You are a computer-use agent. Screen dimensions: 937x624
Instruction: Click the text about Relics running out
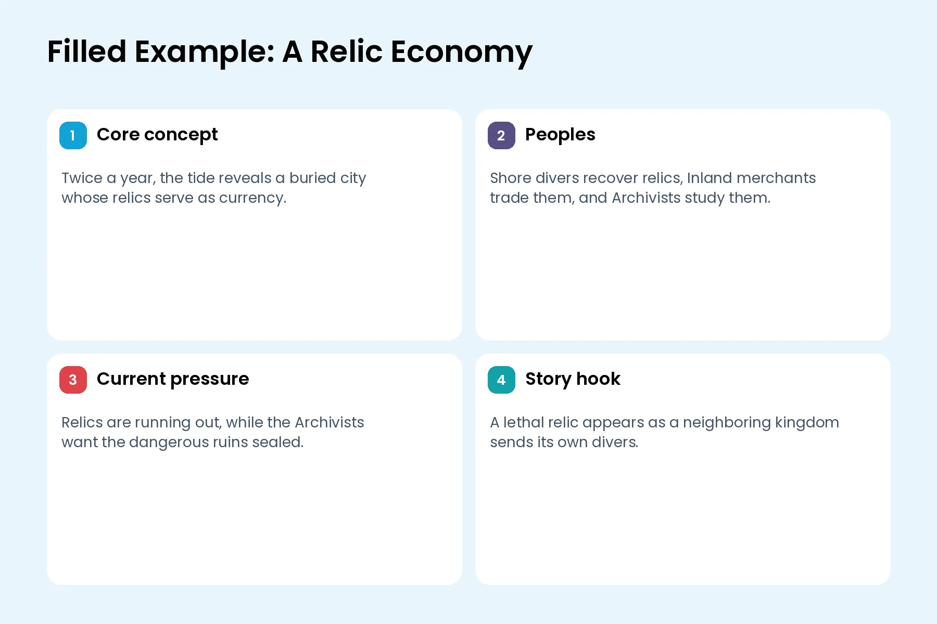[213, 432]
